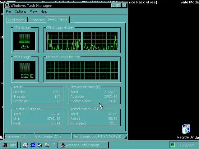
Task: Expand the quick launch chevron
Action: coord(53,144)
